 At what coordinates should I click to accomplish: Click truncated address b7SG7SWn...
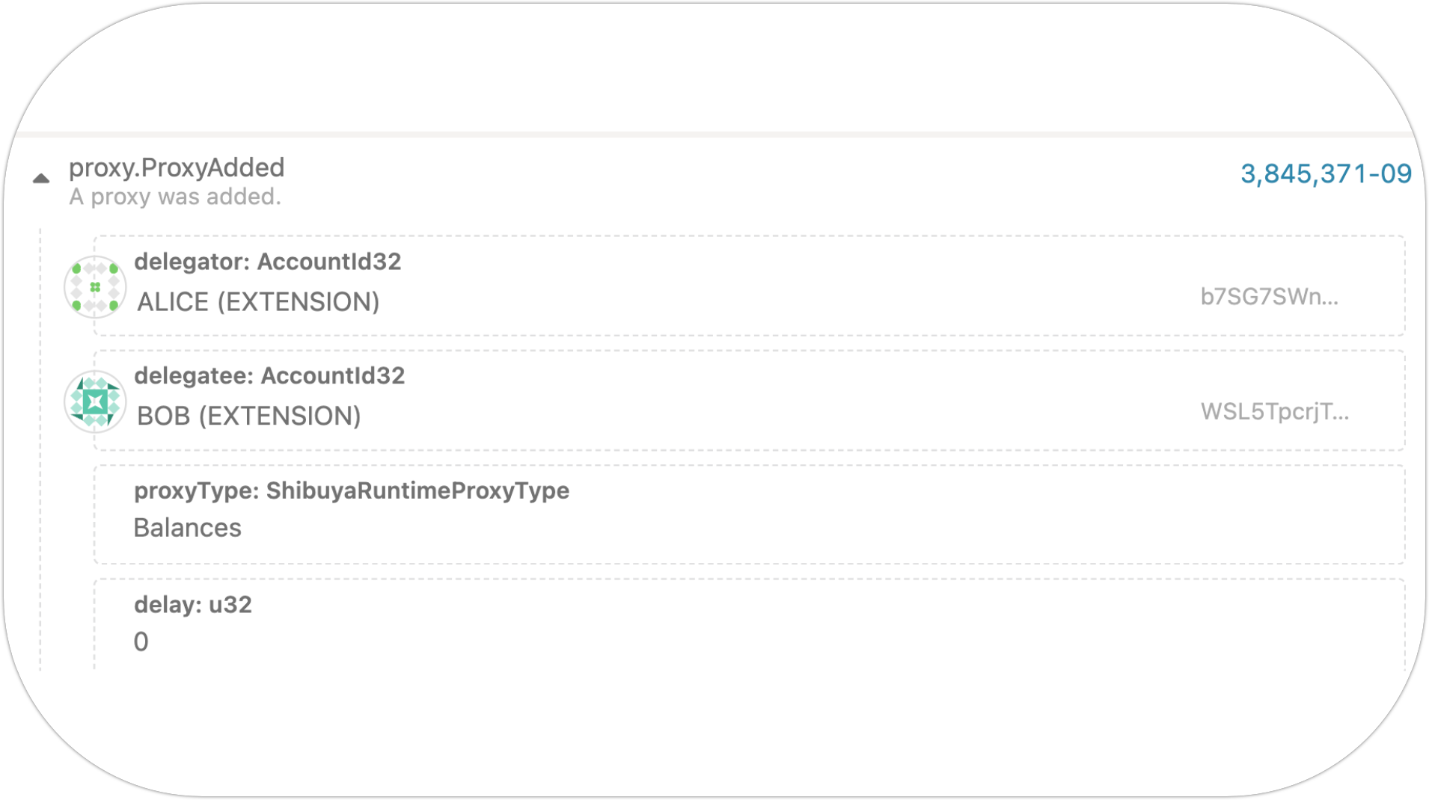point(1269,297)
